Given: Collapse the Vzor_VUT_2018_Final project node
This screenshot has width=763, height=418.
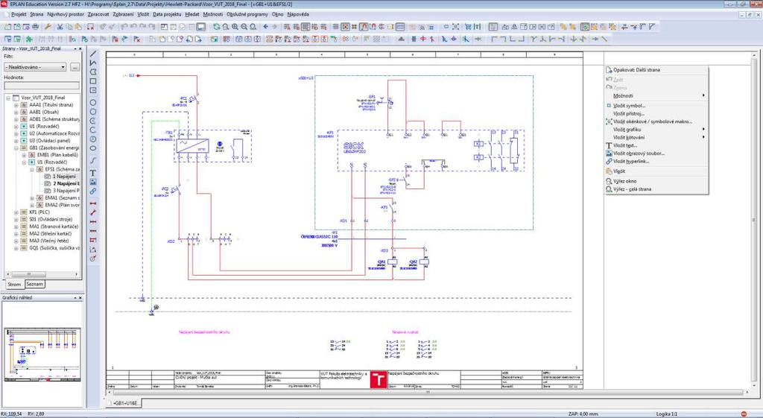Looking at the screenshot, I should [x=9, y=98].
